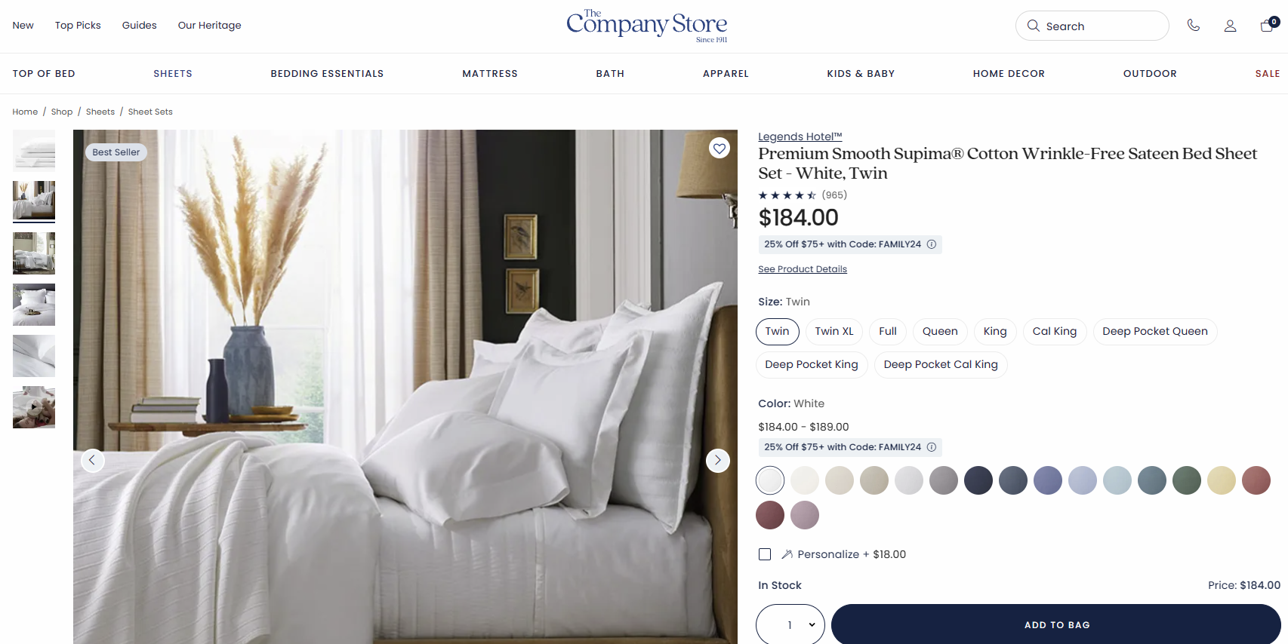Expand the SHEETS navigation menu
Image resolution: width=1288 pixels, height=644 pixels.
(x=173, y=74)
